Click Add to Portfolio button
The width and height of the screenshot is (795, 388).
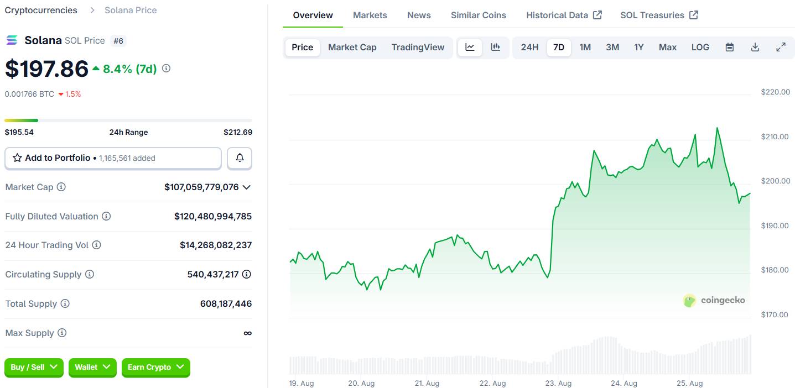(113, 158)
